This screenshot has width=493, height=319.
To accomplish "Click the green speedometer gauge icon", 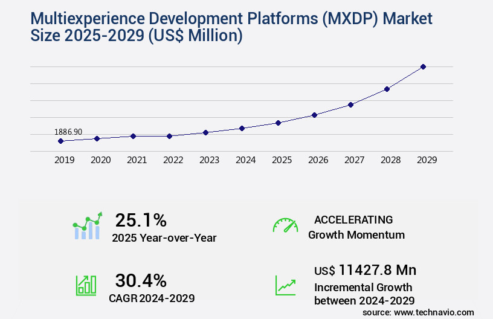I will click(285, 225).
